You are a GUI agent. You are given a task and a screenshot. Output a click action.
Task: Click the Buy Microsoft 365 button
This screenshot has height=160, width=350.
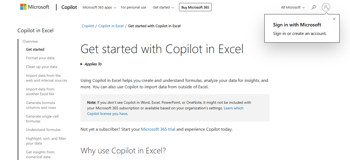pos(195,7)
